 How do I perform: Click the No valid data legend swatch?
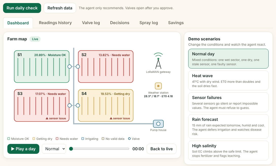[x=103, y=139]
